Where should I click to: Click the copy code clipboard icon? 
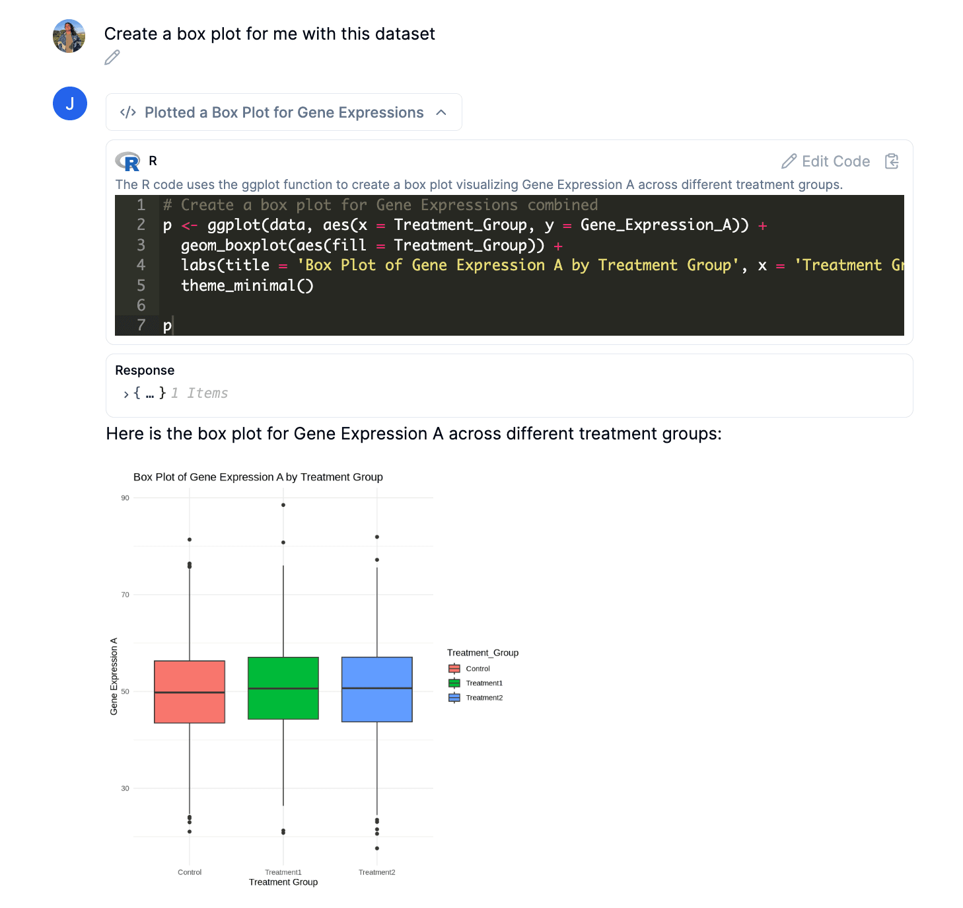(x=892, y=161)
